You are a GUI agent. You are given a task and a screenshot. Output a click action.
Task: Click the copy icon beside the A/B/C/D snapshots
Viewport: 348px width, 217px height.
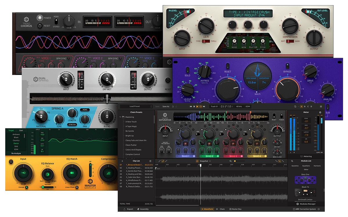point(295,106)
